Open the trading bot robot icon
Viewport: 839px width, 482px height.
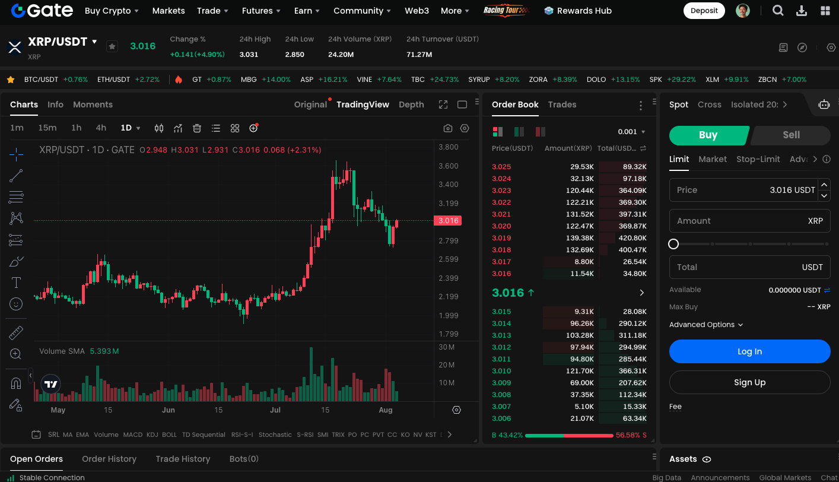coord(824,104)
